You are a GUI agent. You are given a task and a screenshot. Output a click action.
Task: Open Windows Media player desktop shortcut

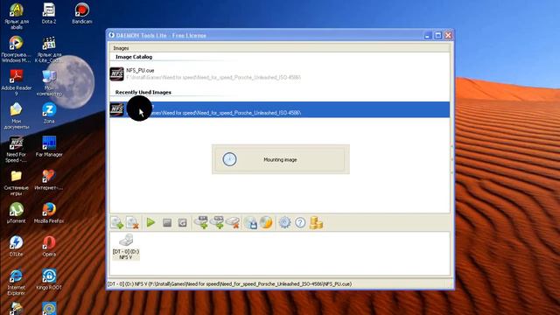17,49
